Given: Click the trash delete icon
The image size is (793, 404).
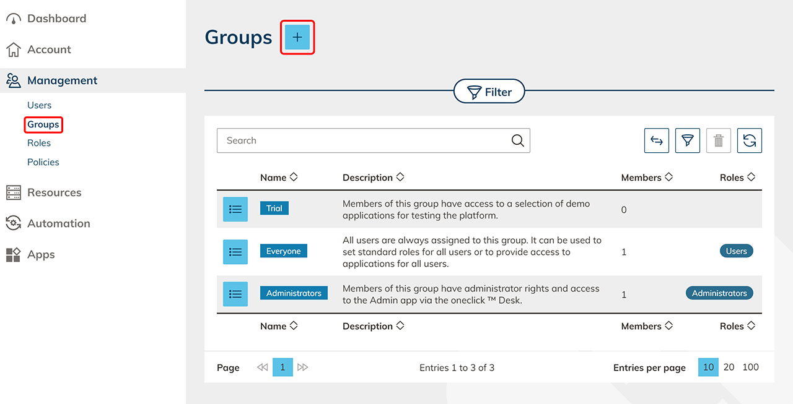Looking at the screenshot, I should pyautogui.click(x=718, y=141).
